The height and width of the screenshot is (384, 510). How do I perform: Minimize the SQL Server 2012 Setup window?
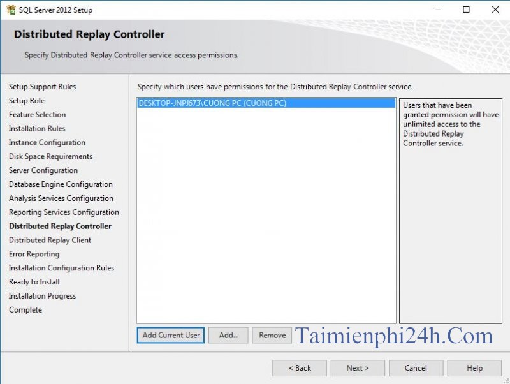[x=438, y=10]
